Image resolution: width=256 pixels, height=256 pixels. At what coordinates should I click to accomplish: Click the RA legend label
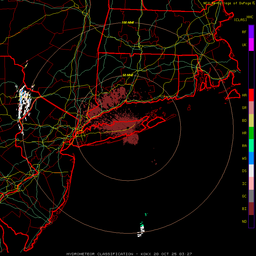(244, 146)
